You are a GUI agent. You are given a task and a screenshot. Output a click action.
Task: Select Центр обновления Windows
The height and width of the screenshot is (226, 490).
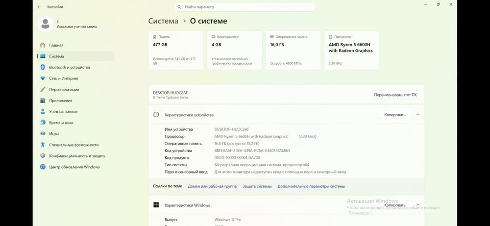tap(75, 167)
